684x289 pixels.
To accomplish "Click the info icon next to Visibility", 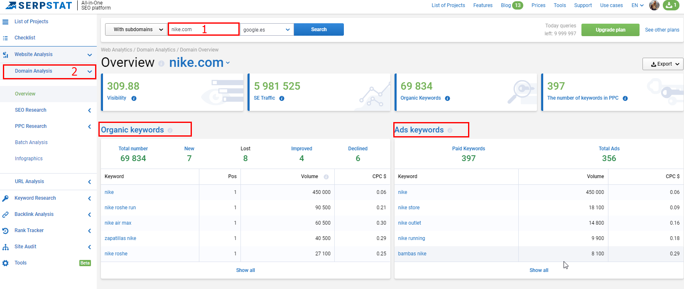I will pos(134,98).
